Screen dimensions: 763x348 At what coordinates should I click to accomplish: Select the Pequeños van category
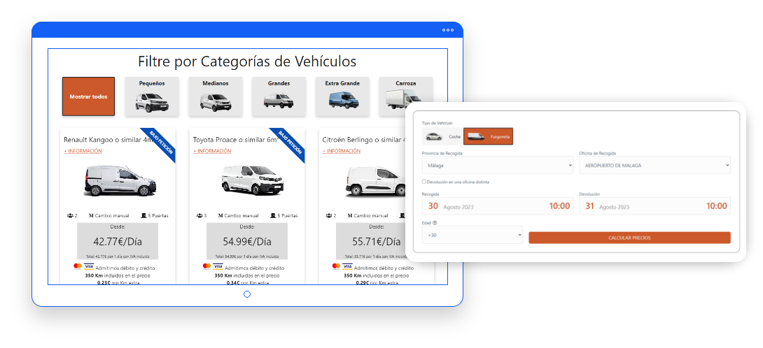[152, 96]
